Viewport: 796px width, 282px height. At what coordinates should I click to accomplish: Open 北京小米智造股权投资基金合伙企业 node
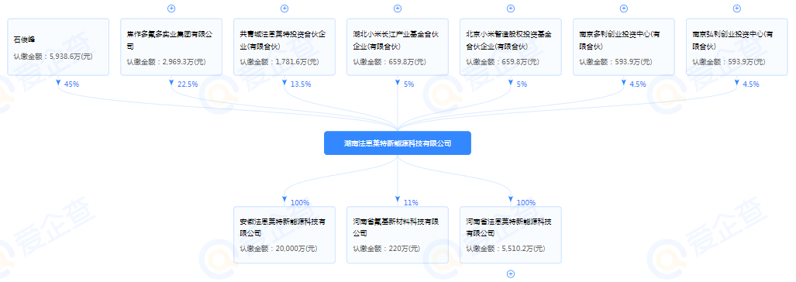511,47
